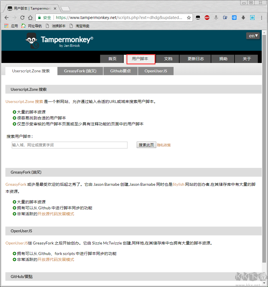Open Tampermonkey extension icon in toolbar

pos(198,18)
